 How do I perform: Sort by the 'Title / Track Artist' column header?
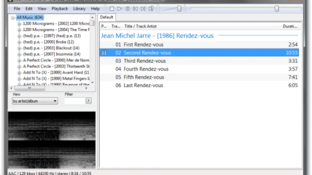[x=140, y=26]
